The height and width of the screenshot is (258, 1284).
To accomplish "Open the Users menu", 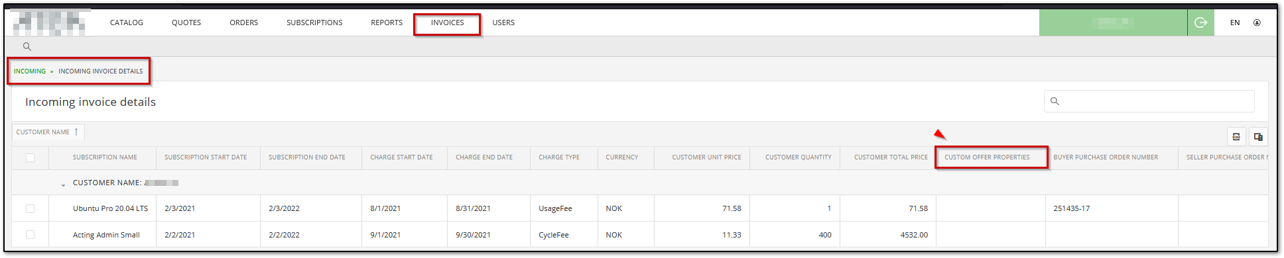I will 503,22.
